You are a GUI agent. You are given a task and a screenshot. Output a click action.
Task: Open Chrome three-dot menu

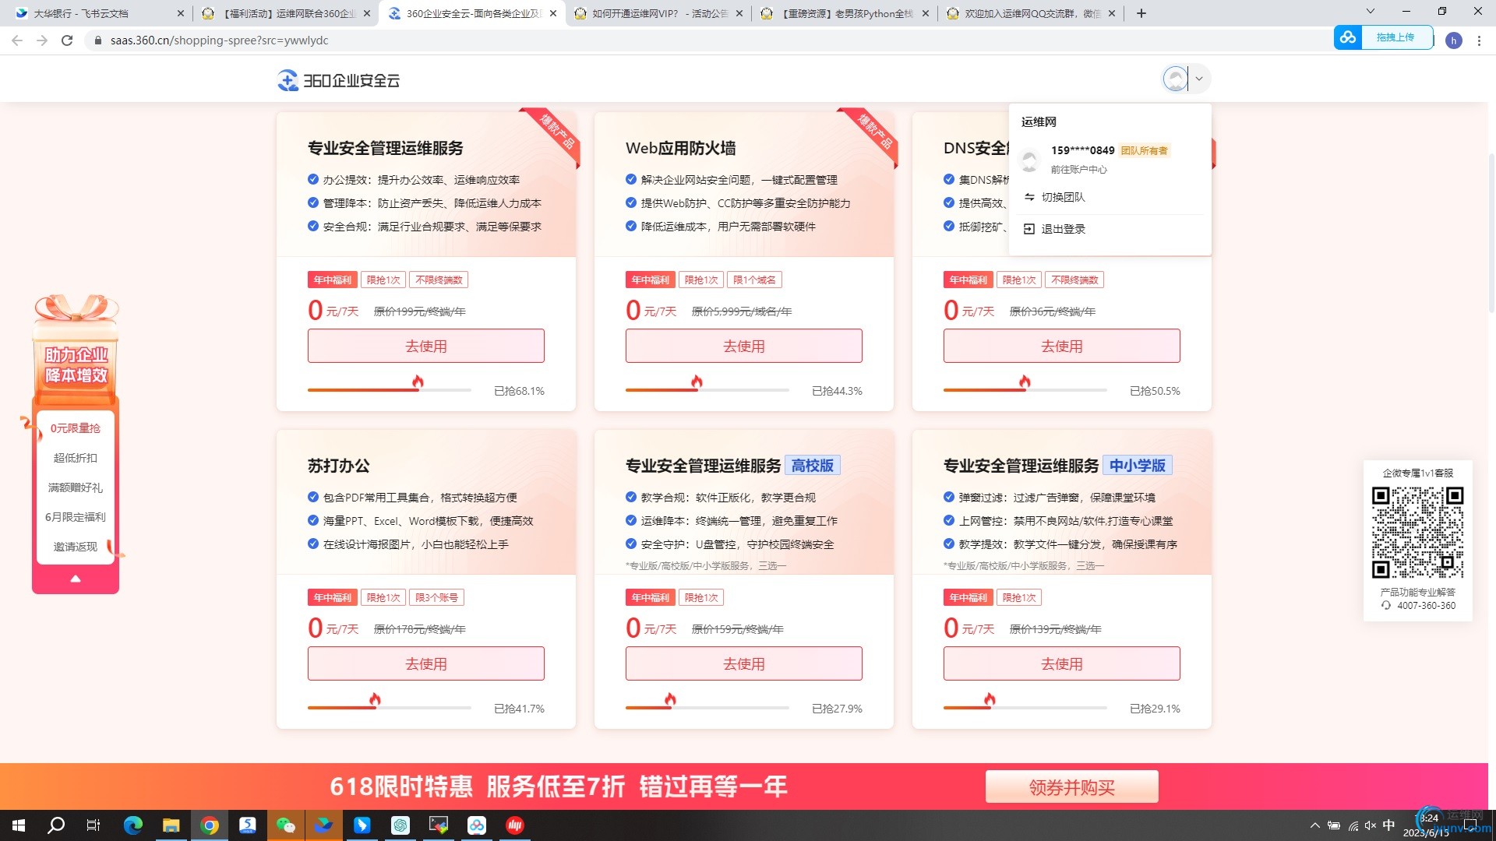click(x=1479, y=40)
